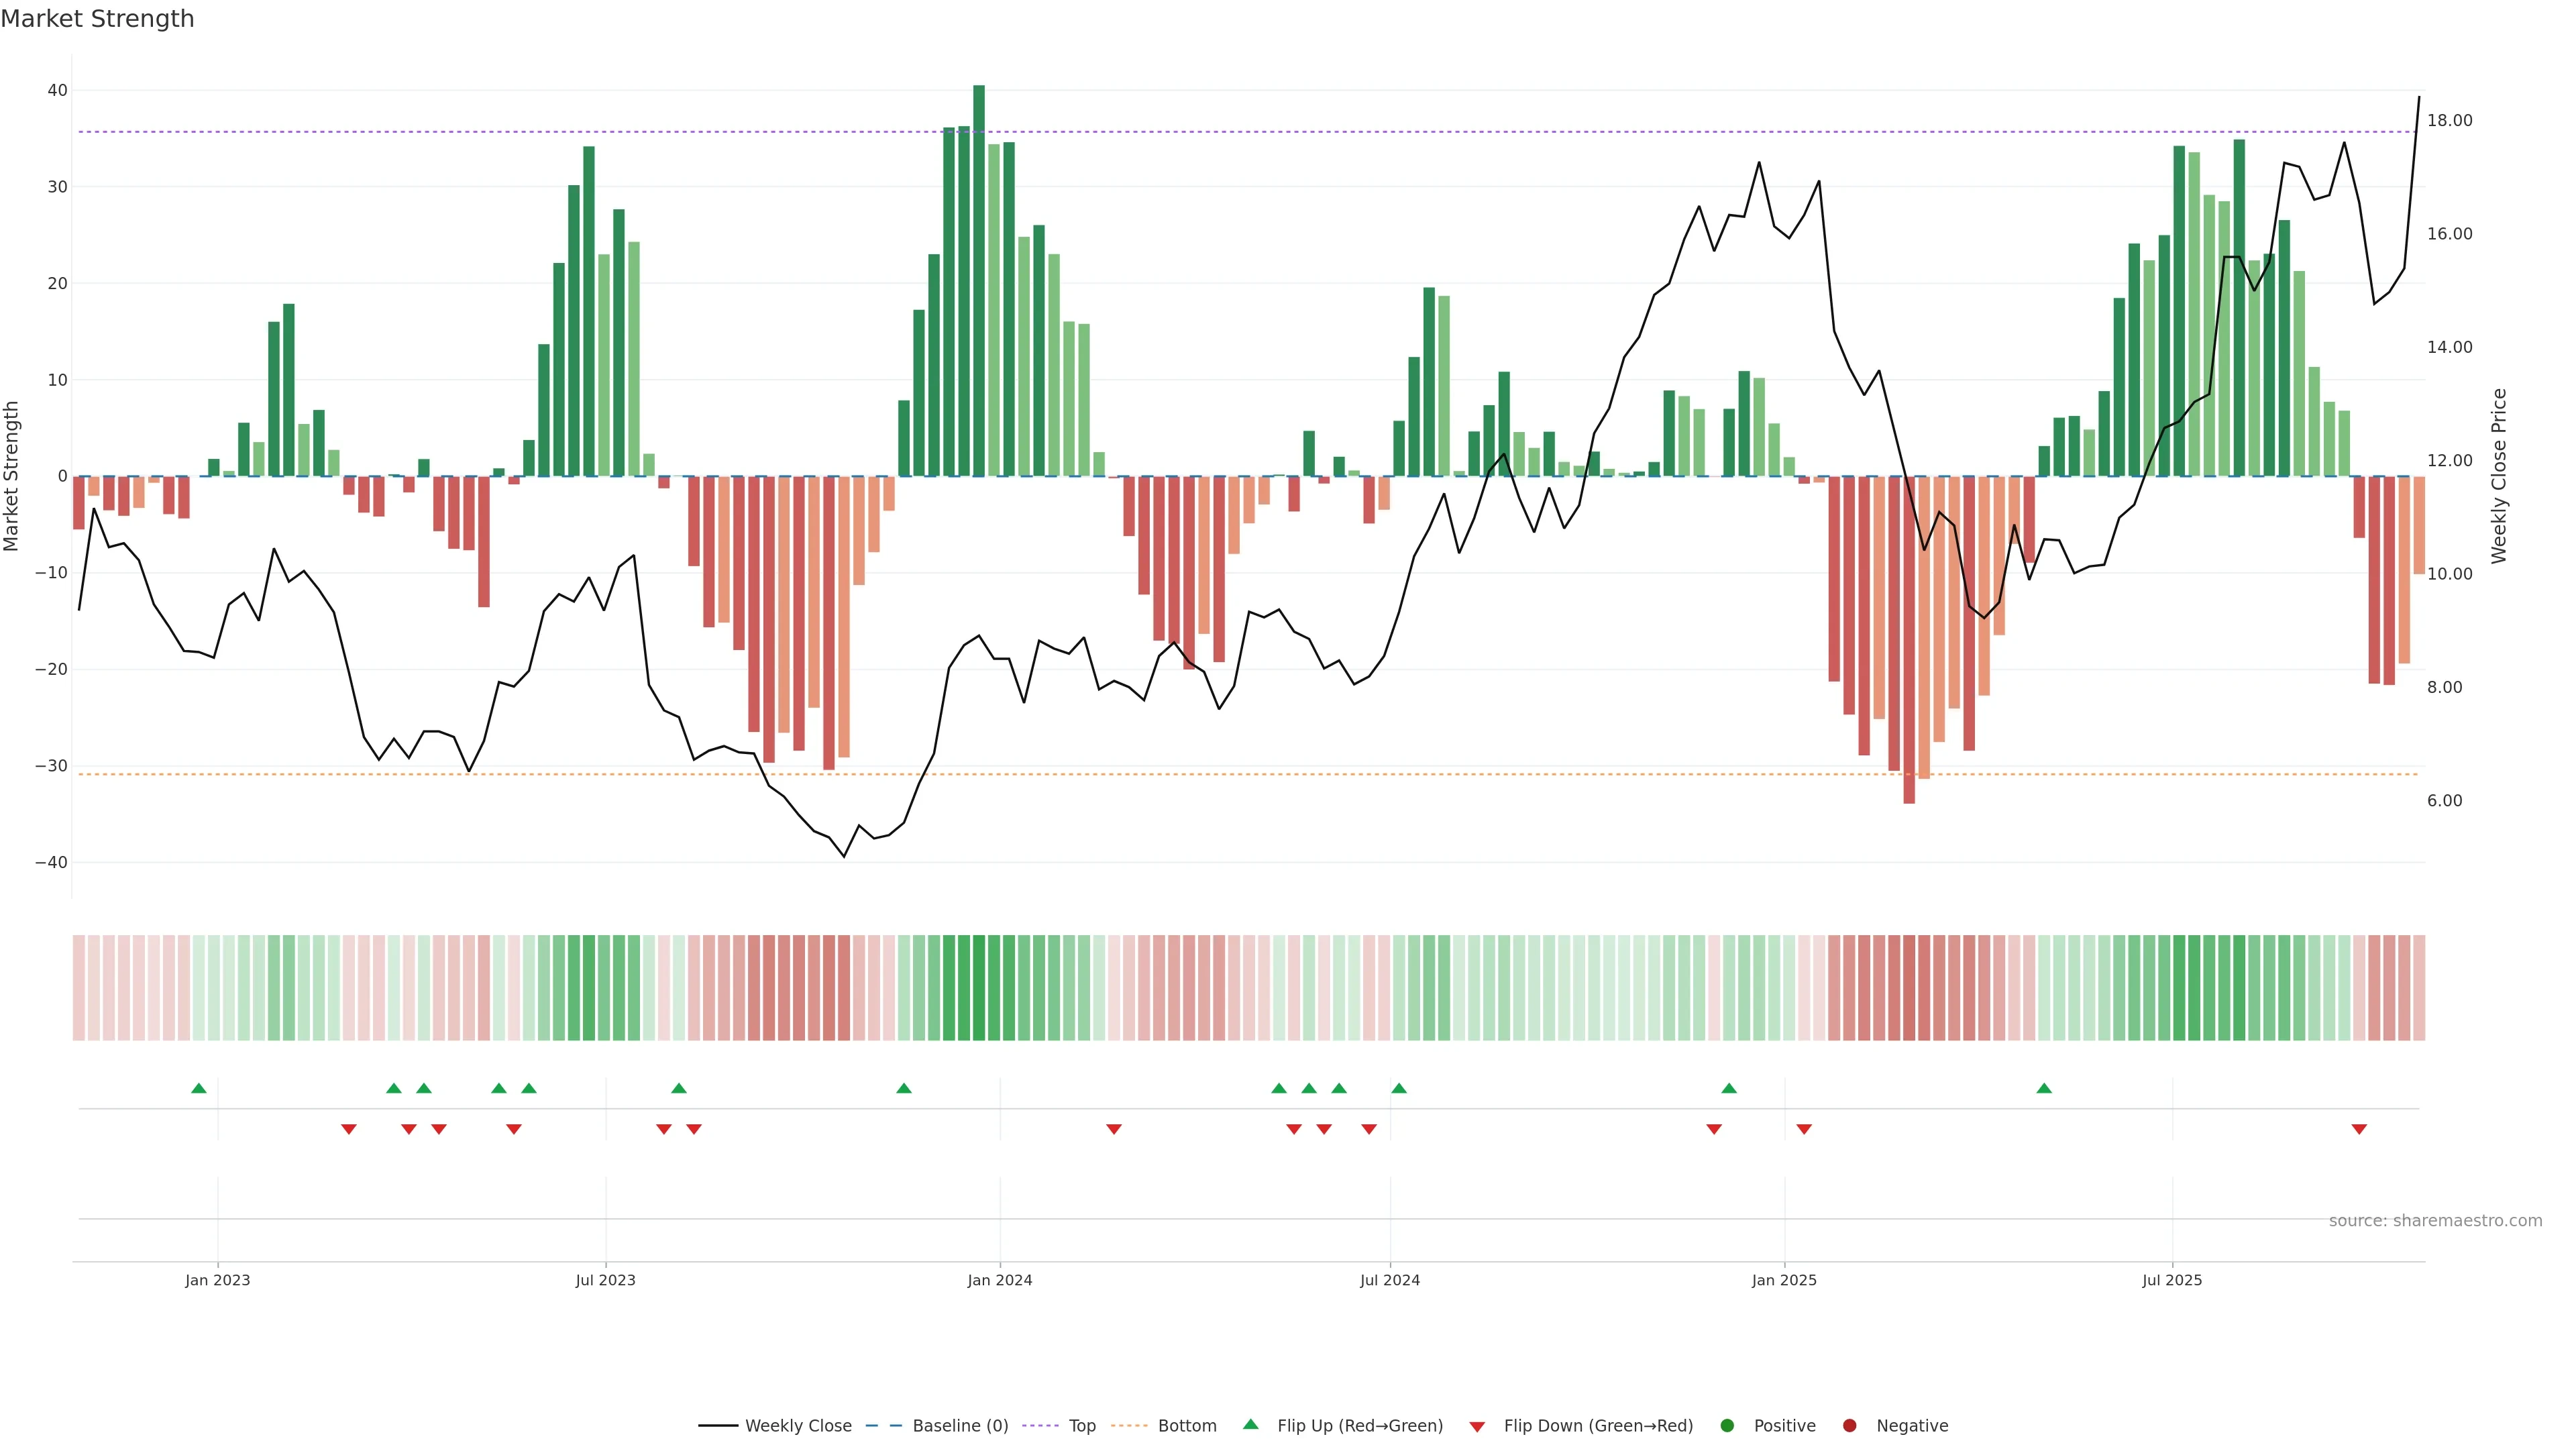
Task: Click the Market Strength chart title
Action: coord(98,19)
